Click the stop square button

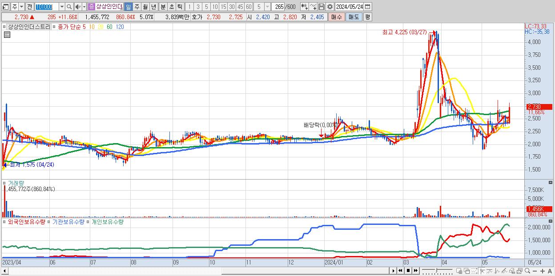408,271
